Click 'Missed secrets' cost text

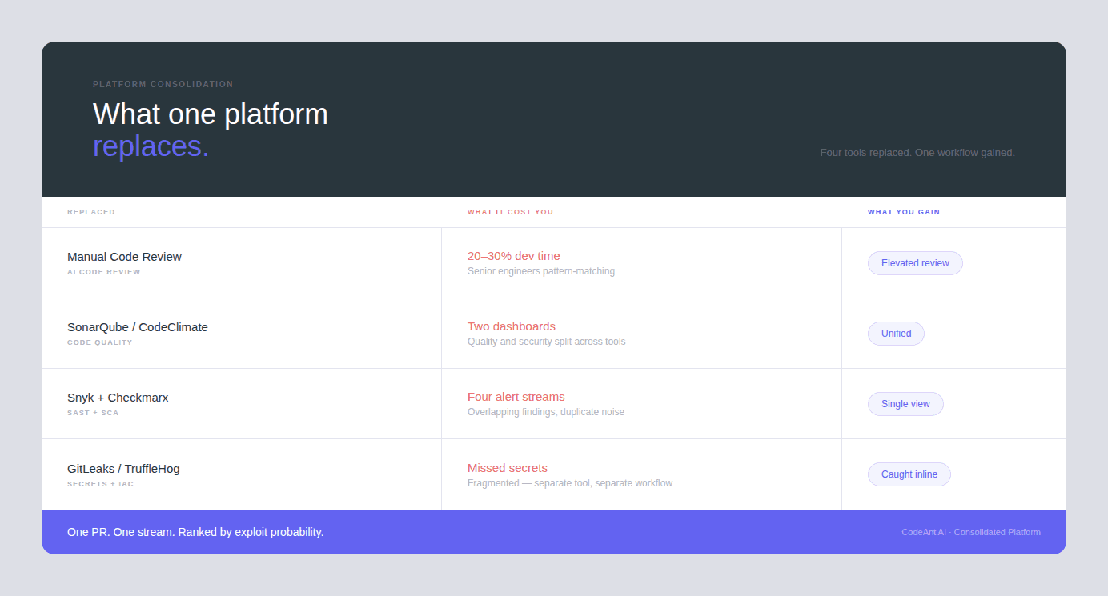click(508, 468)
